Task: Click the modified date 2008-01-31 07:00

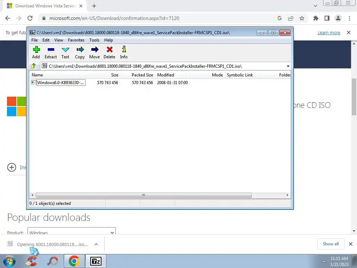Action: click(x=172, y=82)
